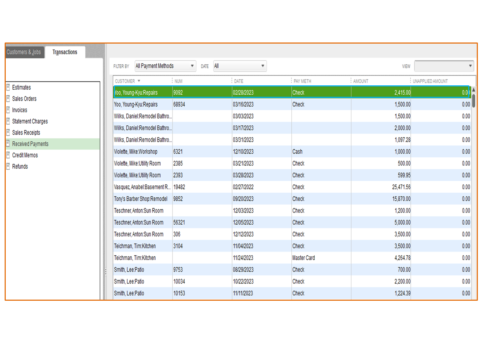The height and width of the screenshot is (360, 480).
Task: Expand the View dropdown
Action: 444,66
